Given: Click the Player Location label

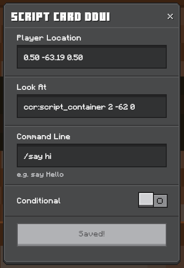Looking at the screenshot, I should click(49, 38).
